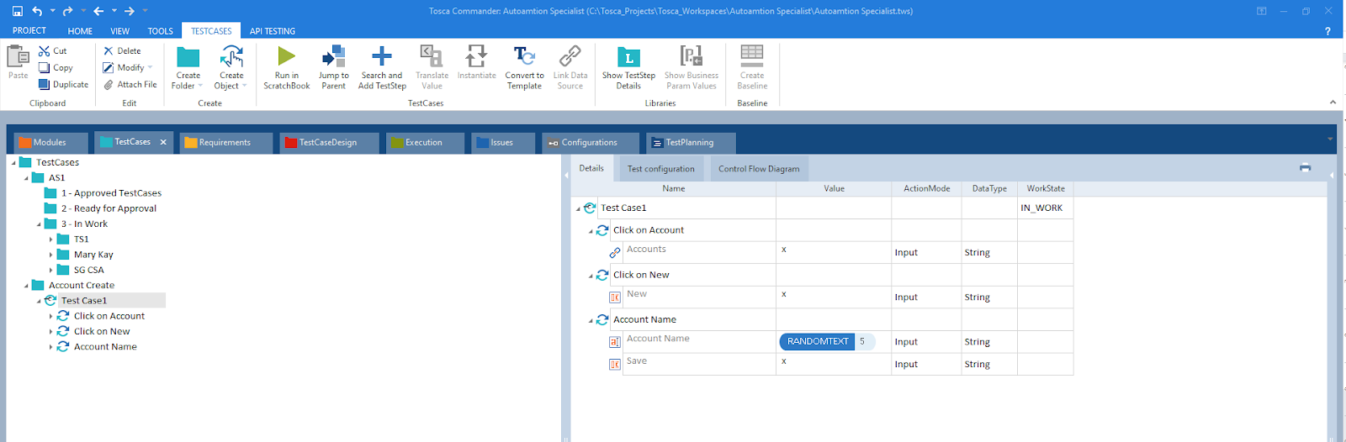Collapse the AS1 folder in tree
This screenshot has height=442, width=1346.
click(26, 178)
